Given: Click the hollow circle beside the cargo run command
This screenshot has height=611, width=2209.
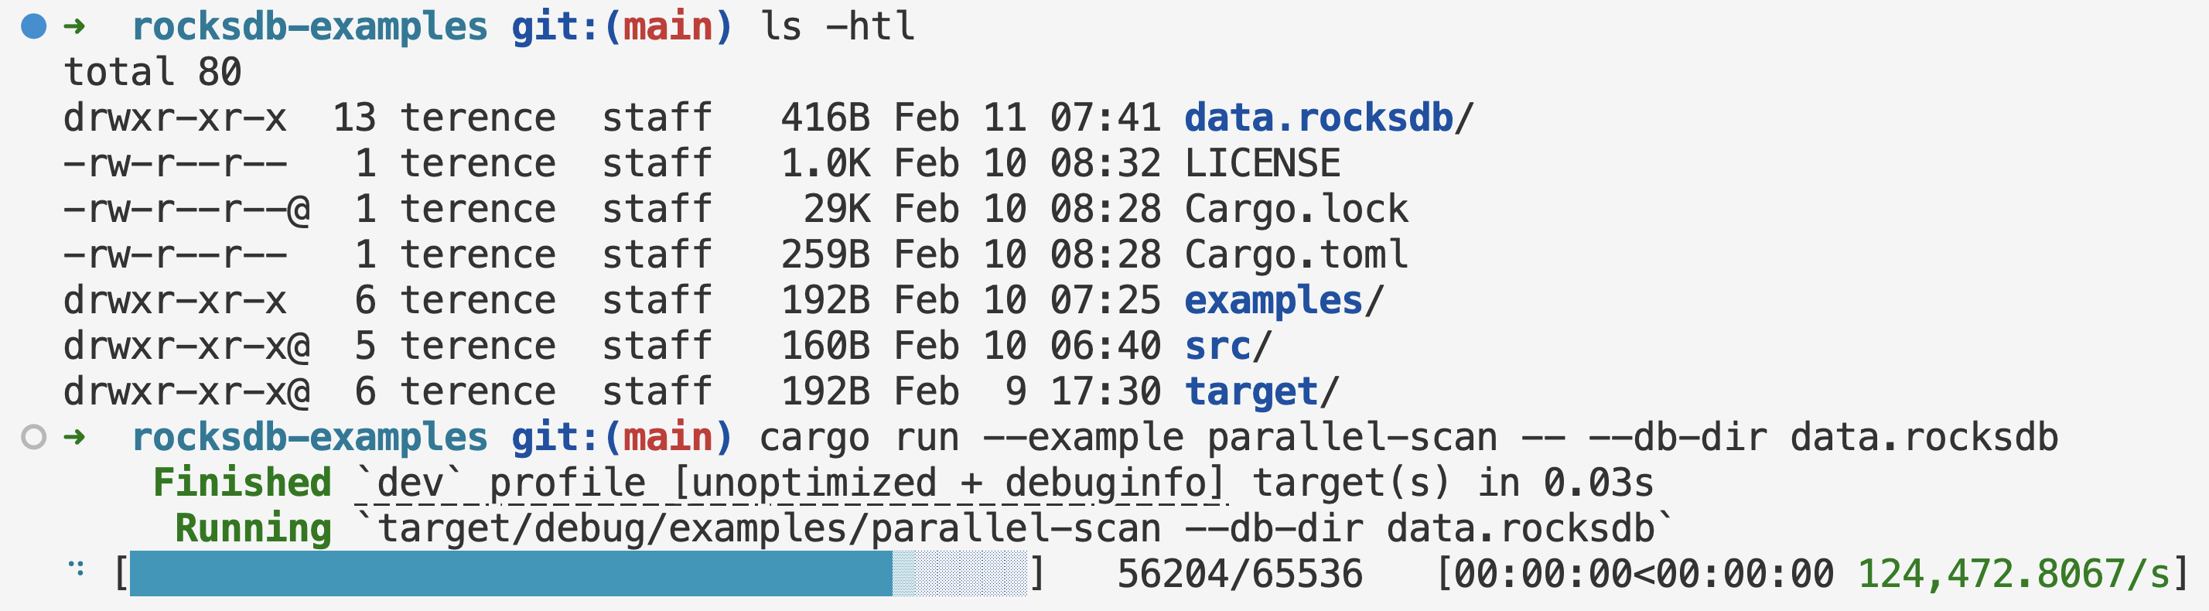Looking at the screenshot, I should [x=33, y=437].
